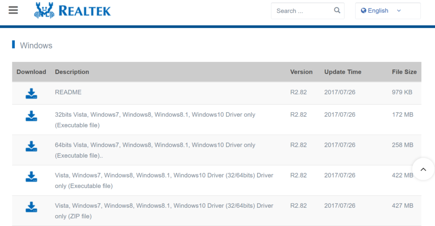Download the 427 MB ZIP file driver
Image resolution: width=435 pixels, height=226 pixels.
[x=31, y=207]
